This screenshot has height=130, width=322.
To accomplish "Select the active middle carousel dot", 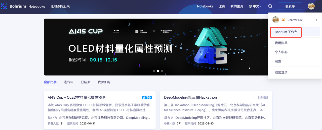I will [x=158, y=71].
